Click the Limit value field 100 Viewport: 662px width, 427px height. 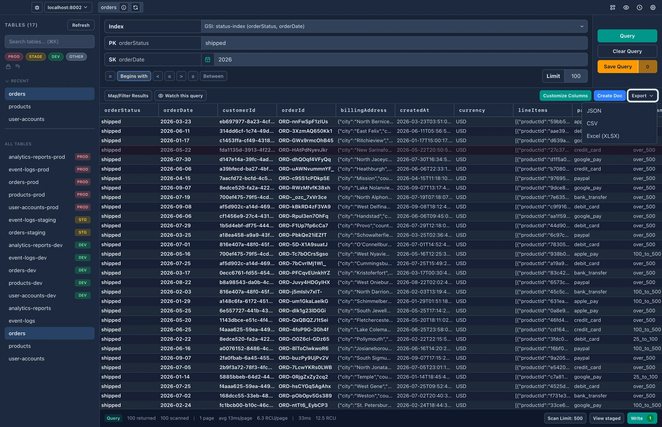click(576, 76)
